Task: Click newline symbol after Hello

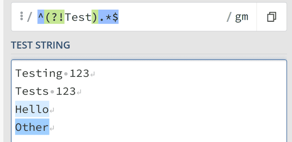Action: tap(52, 111)
